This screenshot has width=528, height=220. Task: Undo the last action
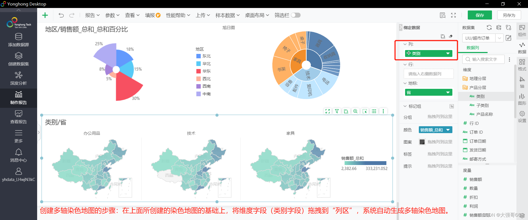pyautogui.click(x=61, y=15)
